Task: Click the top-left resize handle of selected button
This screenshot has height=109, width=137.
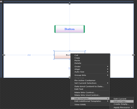Action: (x=54, y=51)
